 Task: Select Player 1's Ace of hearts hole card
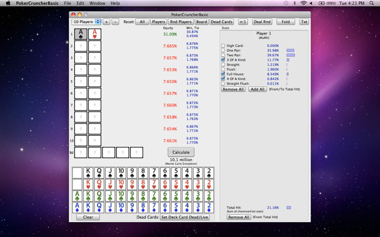click(x=95, y=34)
